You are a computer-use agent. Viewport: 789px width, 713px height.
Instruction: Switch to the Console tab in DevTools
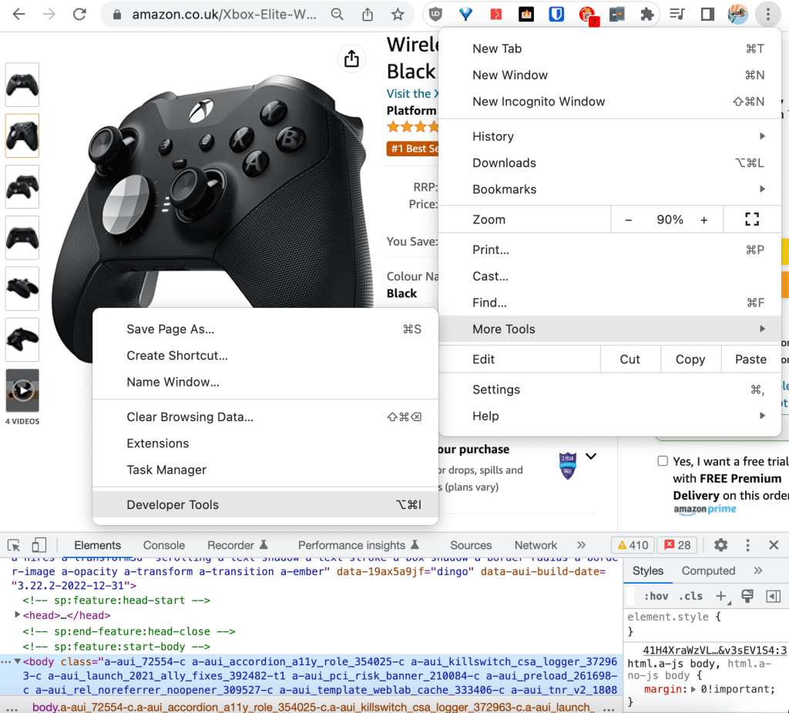click(163, 544)
